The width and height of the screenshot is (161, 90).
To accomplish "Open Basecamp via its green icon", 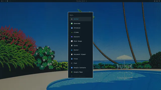I will pos(72,23).
